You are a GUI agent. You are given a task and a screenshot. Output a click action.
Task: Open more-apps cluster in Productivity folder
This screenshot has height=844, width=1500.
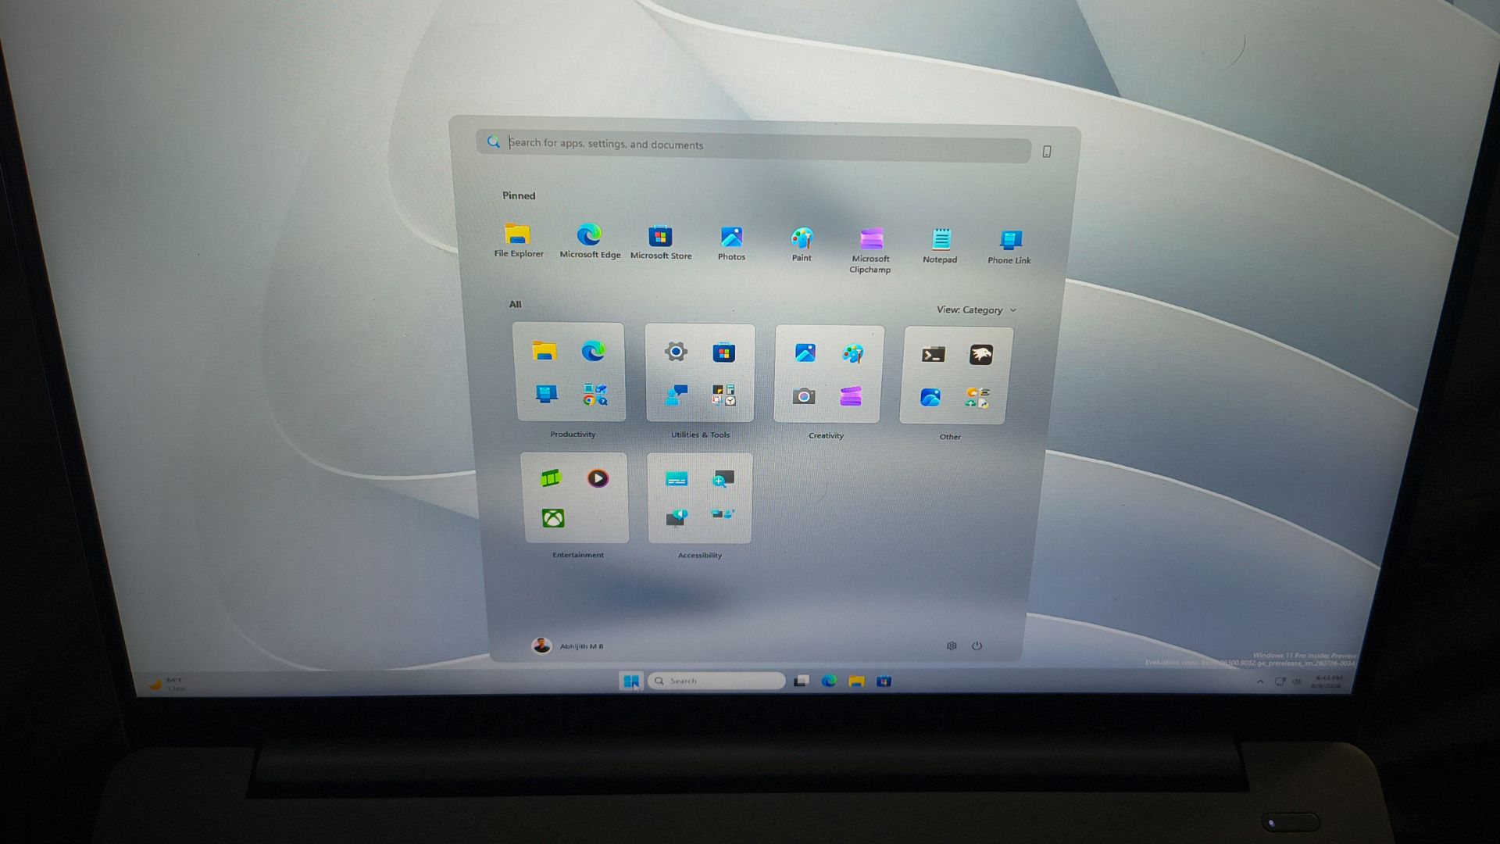click(x=595, y=395)
